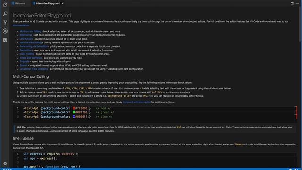Image resolution: width=302 pixels, height=170 pixels.
Task: Click 'Interactive Editor Playground' heading
Action: (42, 16)
